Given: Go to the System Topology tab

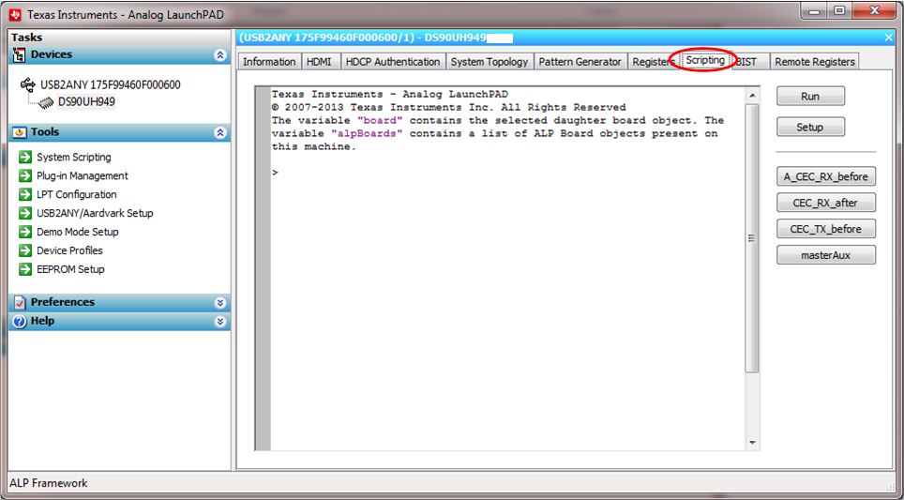Looking at the screenshot, I should click(x=490, y=62).
